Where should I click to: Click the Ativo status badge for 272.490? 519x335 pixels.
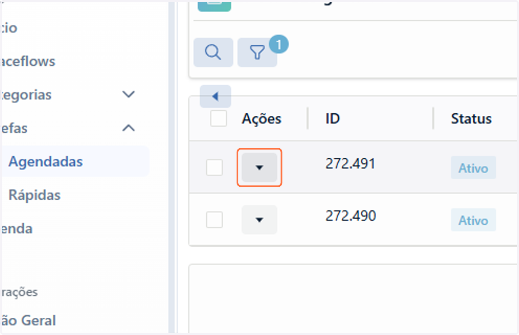473,220
